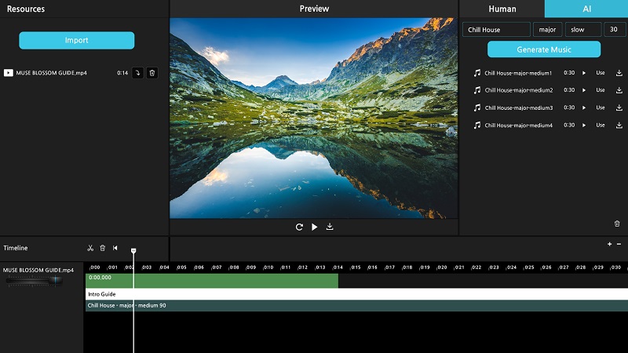Add MUSE BLOSSOM GUIDE.mp4 to timeline via arrow icon
The image size is (628, 353).
coord(137,73)
